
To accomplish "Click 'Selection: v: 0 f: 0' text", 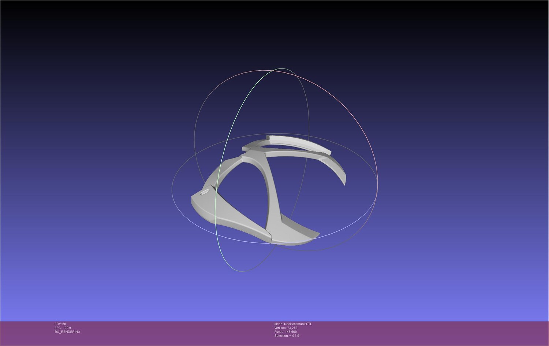I will coord(287,336).
